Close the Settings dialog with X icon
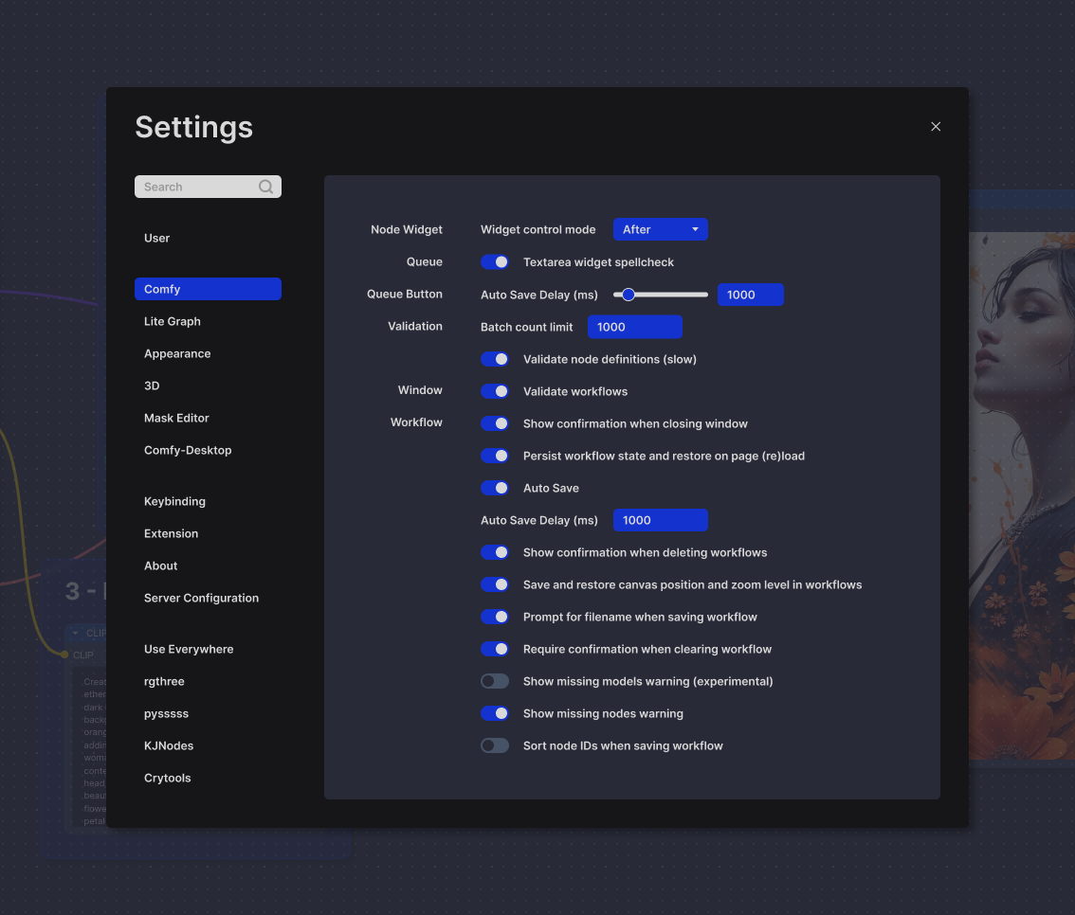 (936, 127)
